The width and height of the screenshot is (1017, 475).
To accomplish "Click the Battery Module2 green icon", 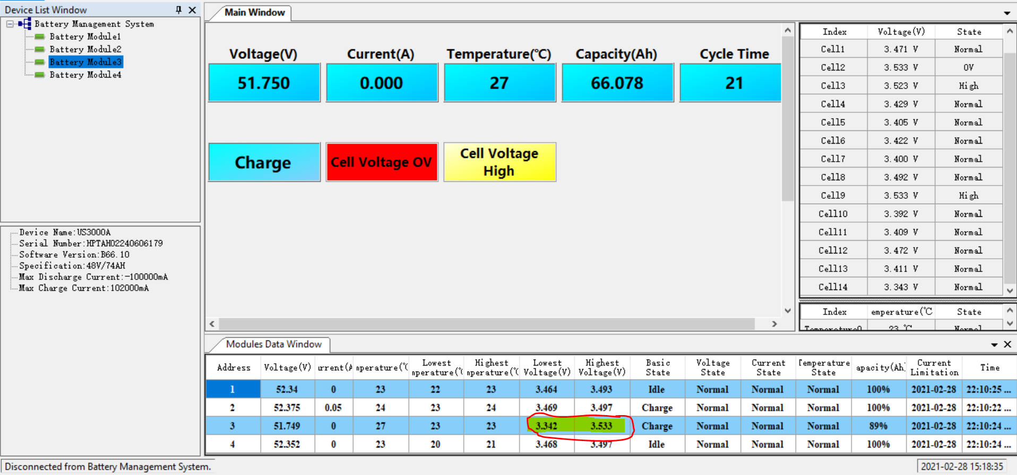I will tap(39, 49).
